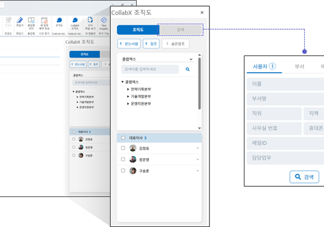
Task: Click the 사무실 번호 input field
Action: coord(274,128)
